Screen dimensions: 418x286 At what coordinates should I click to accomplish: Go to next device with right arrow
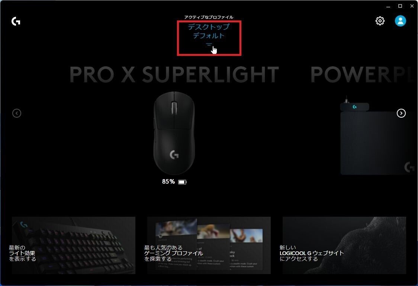pos(401,113)
